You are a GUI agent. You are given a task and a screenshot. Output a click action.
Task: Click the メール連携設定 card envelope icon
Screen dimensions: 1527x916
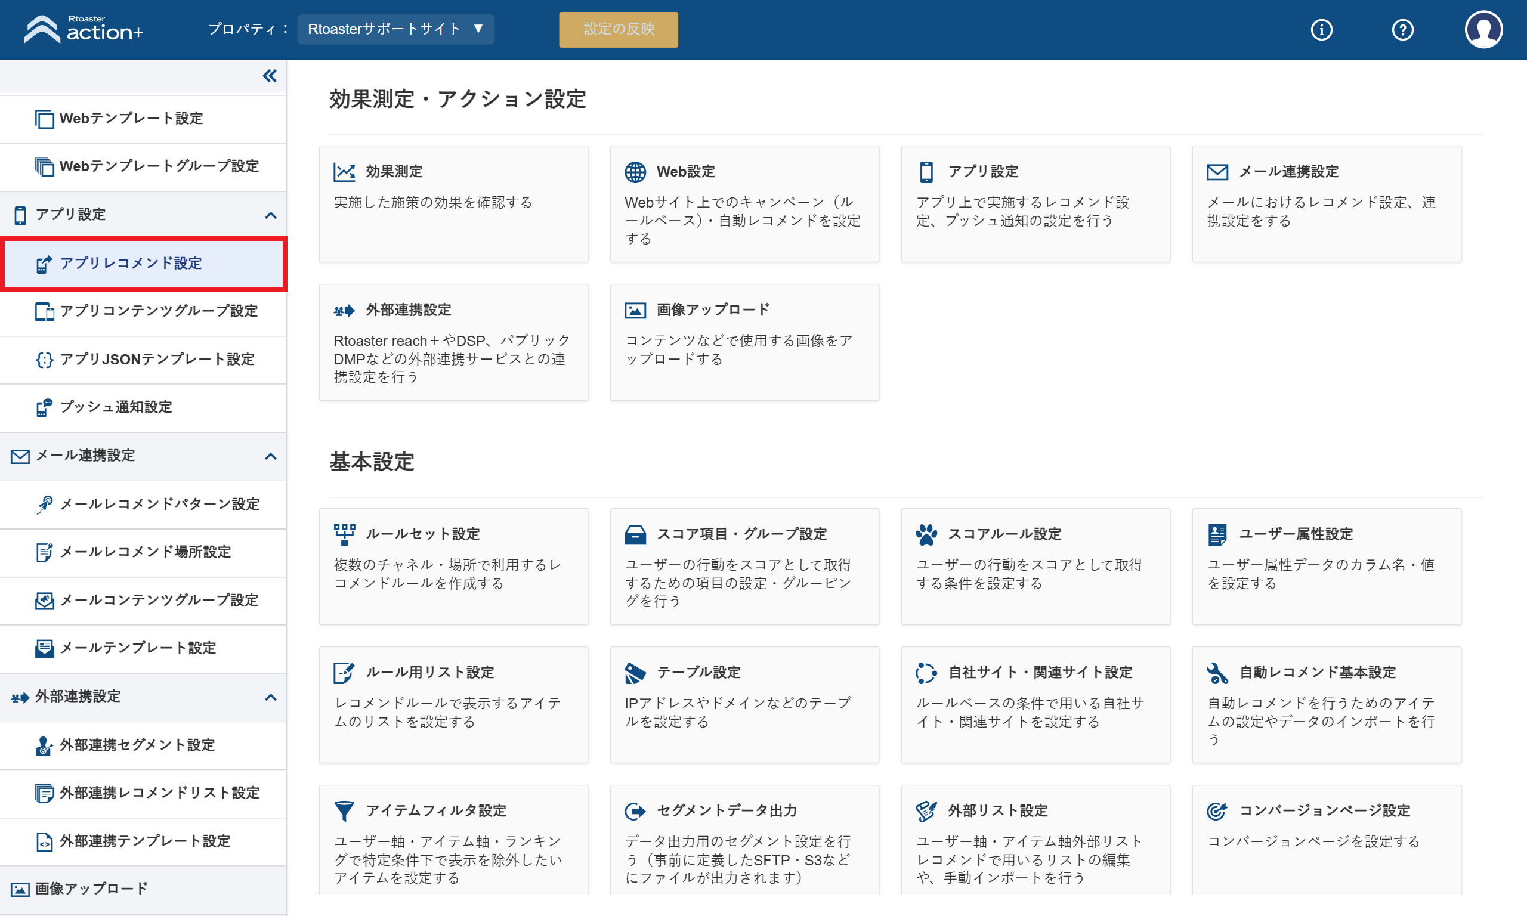[x=1217, y=172]
